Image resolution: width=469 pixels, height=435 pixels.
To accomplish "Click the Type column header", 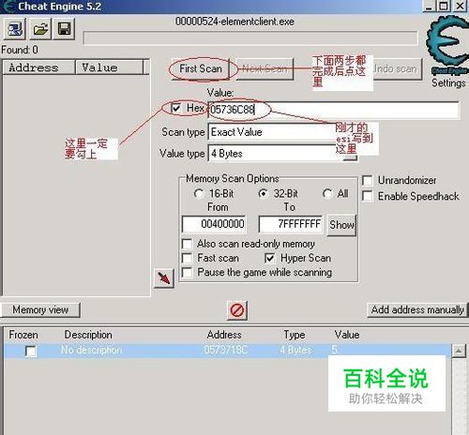I will [295, 335].
